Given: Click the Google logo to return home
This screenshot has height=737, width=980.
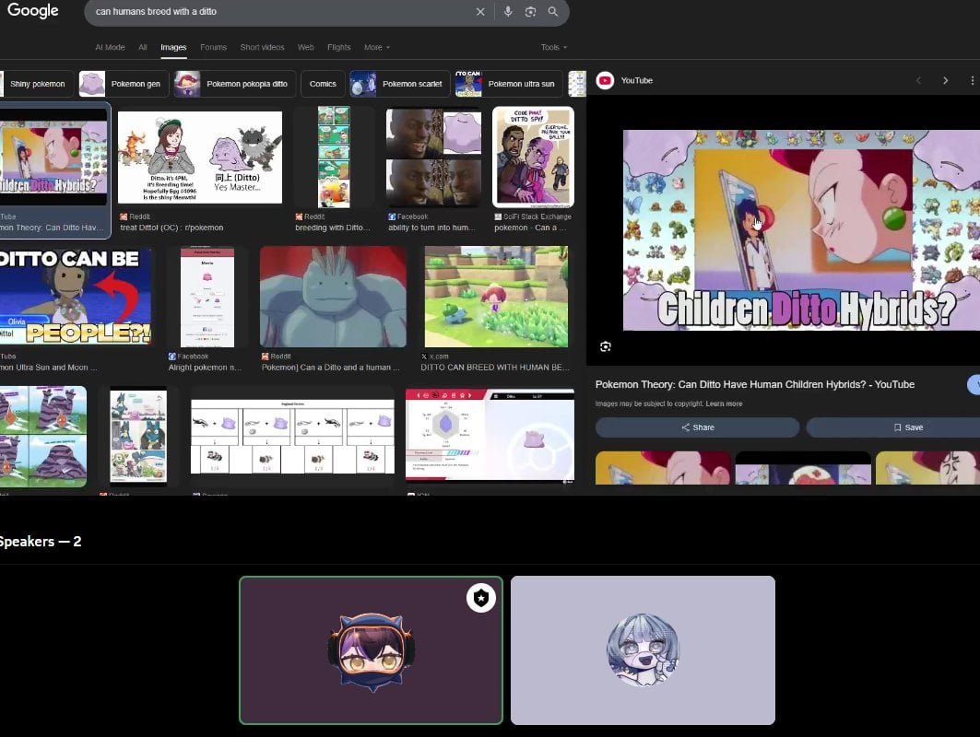Looking at the screenshot, I should pyautogui.click(x=33, y=10).
